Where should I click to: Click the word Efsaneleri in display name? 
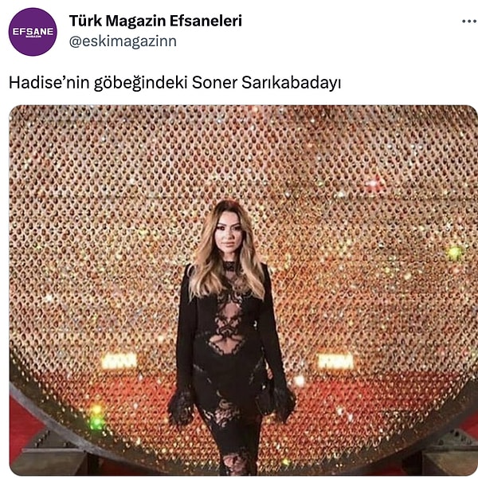[x=206, y=21]
